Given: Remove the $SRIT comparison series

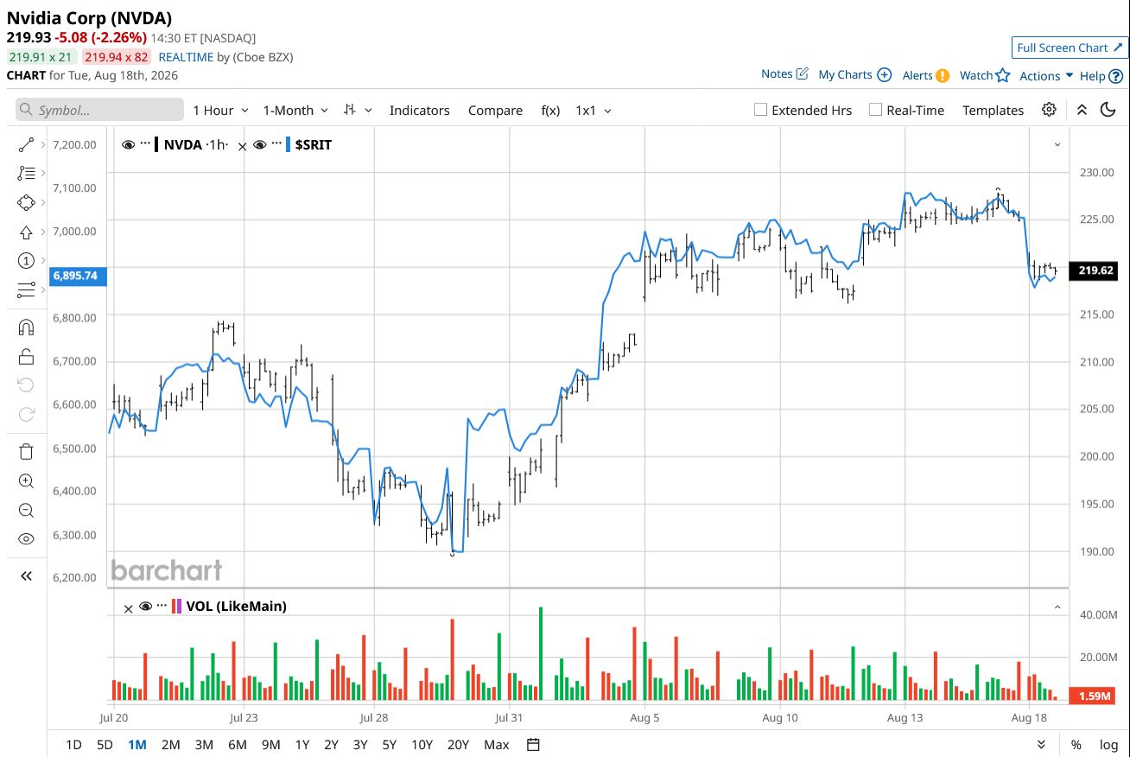Looking at the screenshot, I should (x=242, y=146).
